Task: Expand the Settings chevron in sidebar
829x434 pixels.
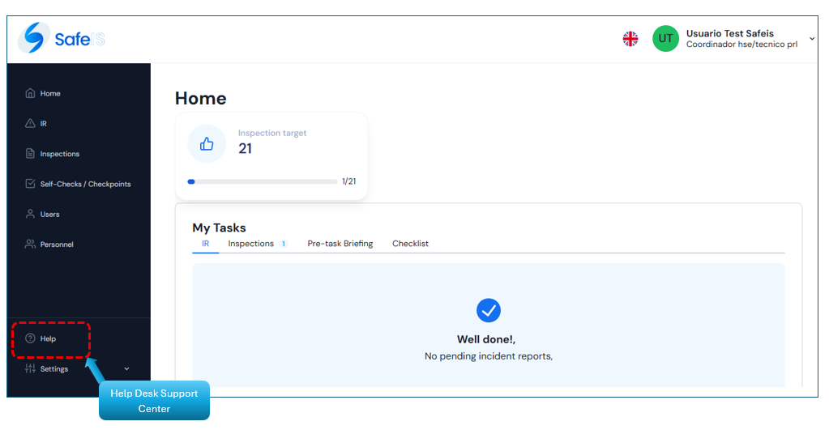Action: pos(126,369)
